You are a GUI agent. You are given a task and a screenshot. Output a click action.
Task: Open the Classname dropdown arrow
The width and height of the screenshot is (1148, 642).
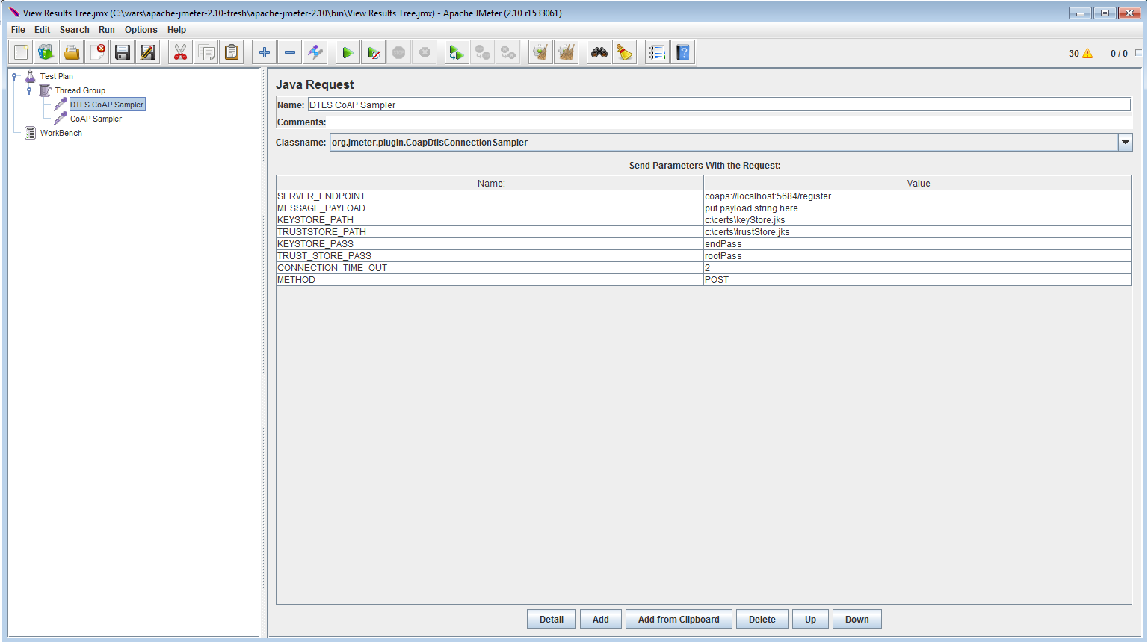pyautogui.click(x=1125, y=143)
